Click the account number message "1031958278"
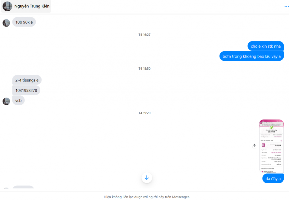Screen dimensions: 289x200 (26, 91)
